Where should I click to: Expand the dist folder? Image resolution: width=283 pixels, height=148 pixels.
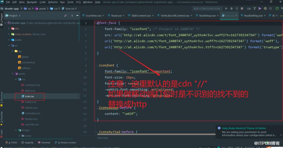9,29
